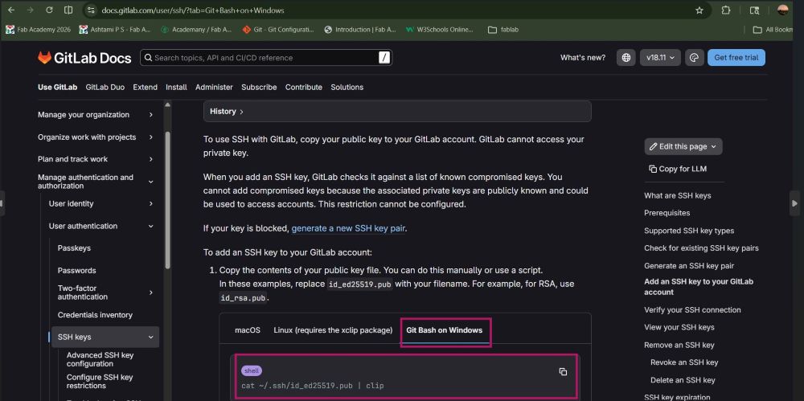Click the Get free trial button
The width and height of the screenshot is (804, 401).
point(736,58)
